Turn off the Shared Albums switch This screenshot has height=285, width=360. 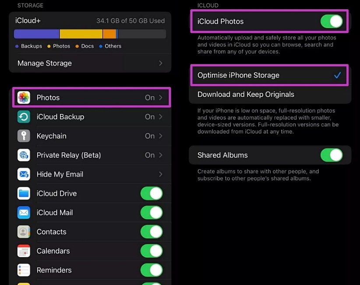[332, 155]
